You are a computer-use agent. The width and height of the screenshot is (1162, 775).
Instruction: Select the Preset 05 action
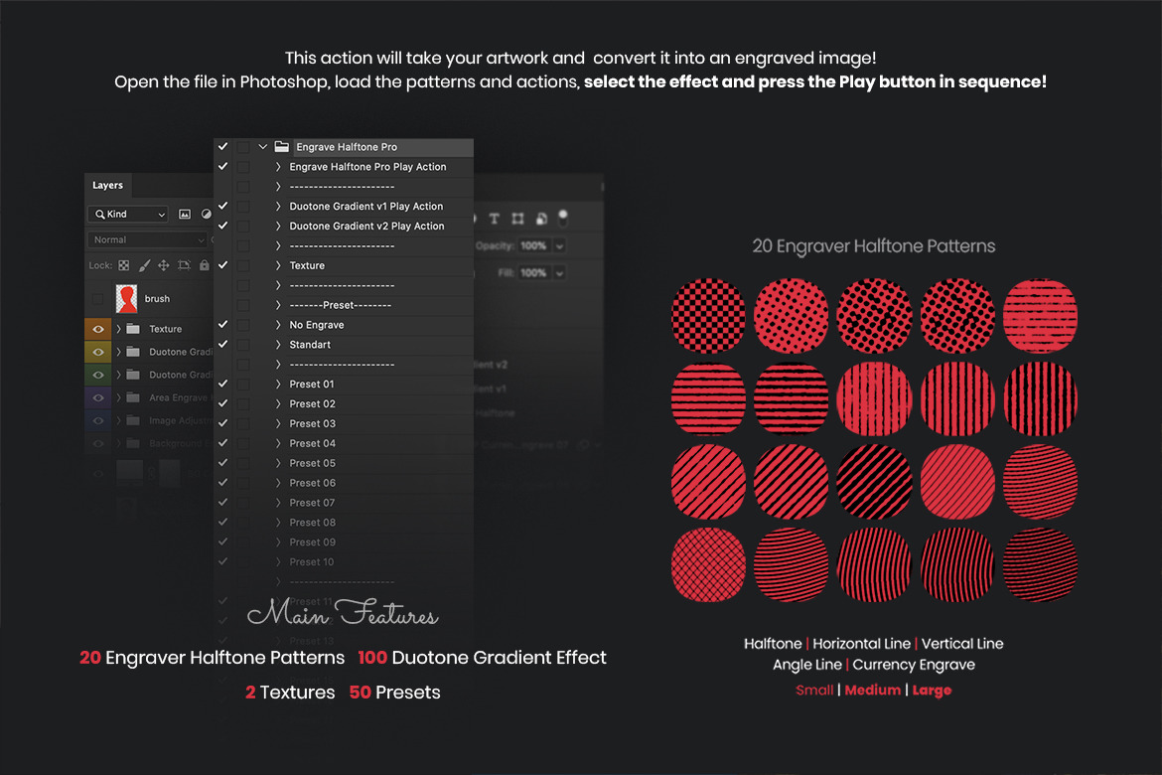click(x=312, y=464)
